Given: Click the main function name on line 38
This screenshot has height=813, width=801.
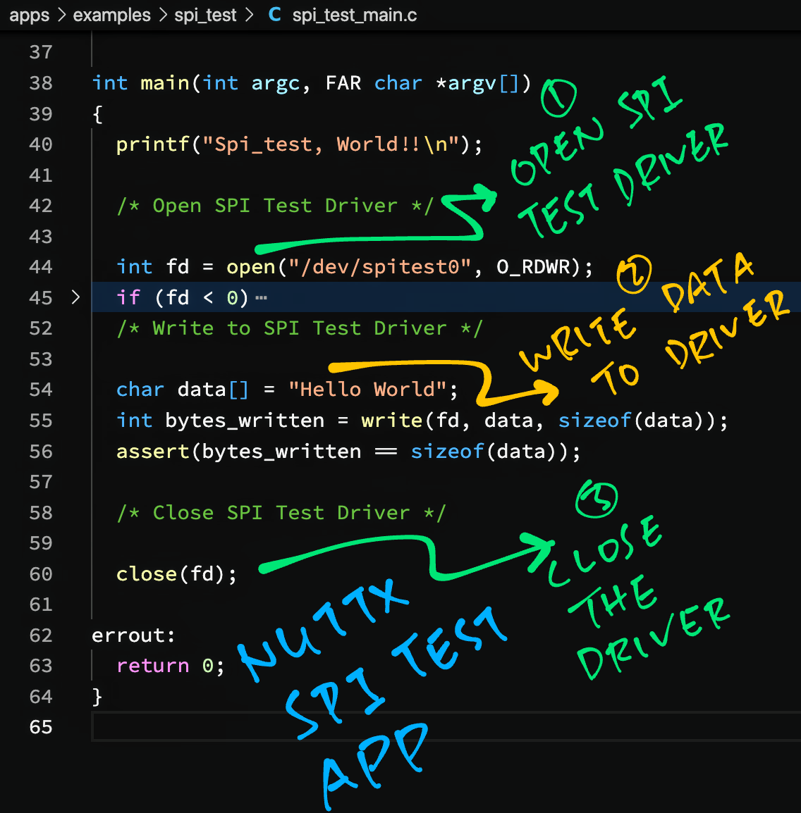Looking at the screenshot, I should 165,83.
